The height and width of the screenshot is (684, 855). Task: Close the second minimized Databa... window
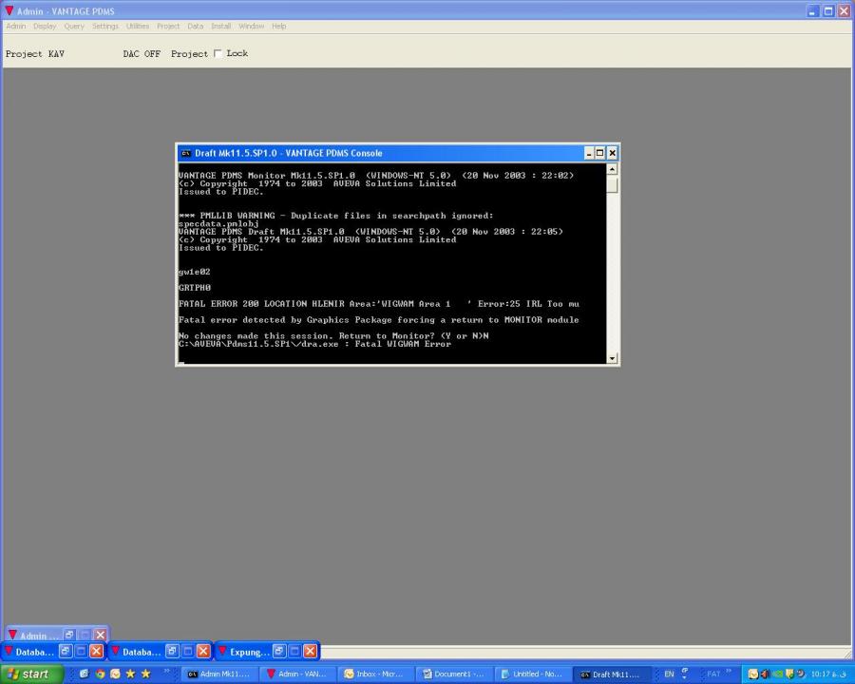(203, 652)
